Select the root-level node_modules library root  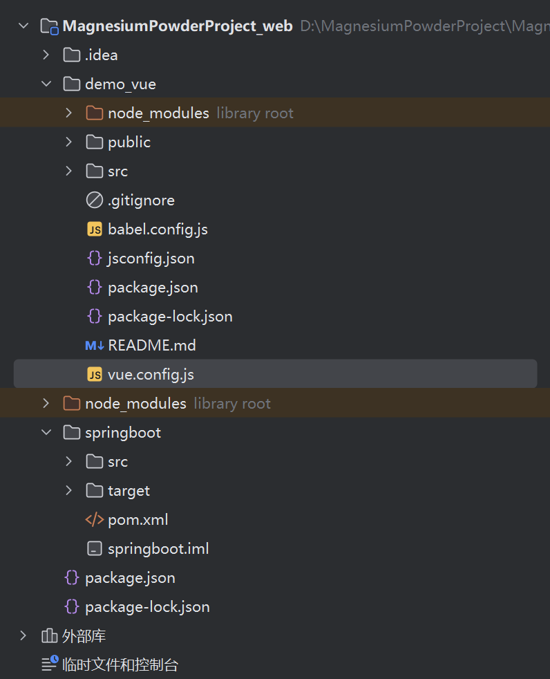(135, 404)
